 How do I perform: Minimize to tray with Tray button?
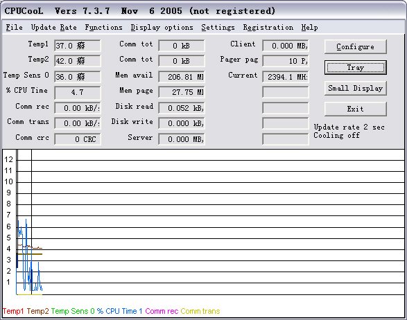click(x=356, y=67)
